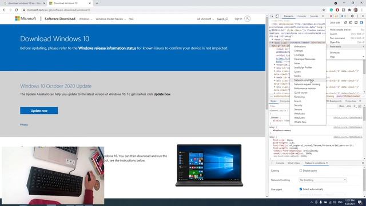
Task: Close the DevTools panel
Action: click(363, 16)
